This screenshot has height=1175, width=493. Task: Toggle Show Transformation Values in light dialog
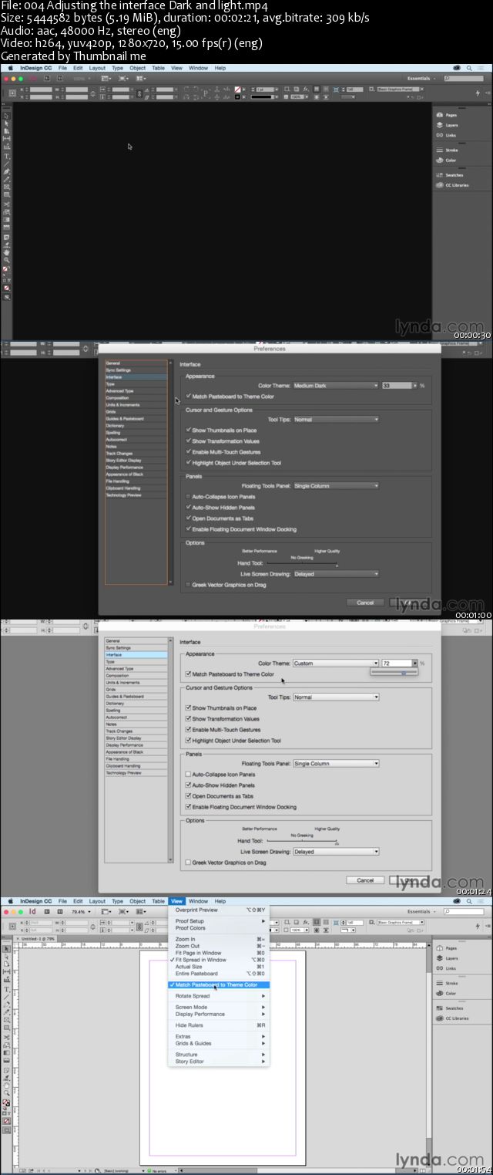pyautogui.click(x=189, y=719)
